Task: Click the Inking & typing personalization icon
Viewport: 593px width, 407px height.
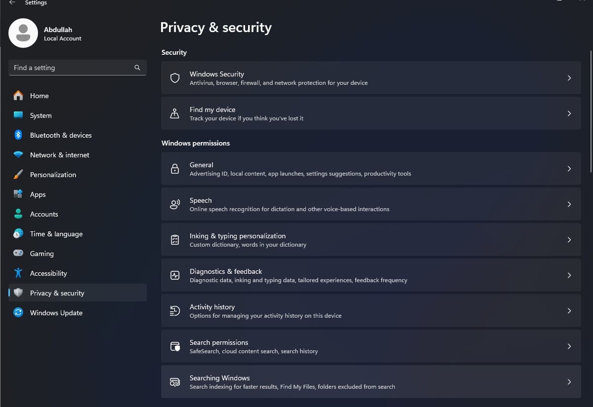Action: (174, 240)
